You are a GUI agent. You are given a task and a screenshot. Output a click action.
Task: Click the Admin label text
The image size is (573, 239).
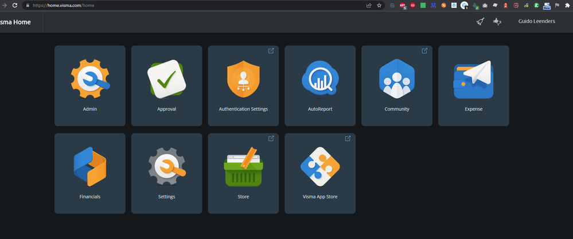pyautogui.click(x=90, y=109)
